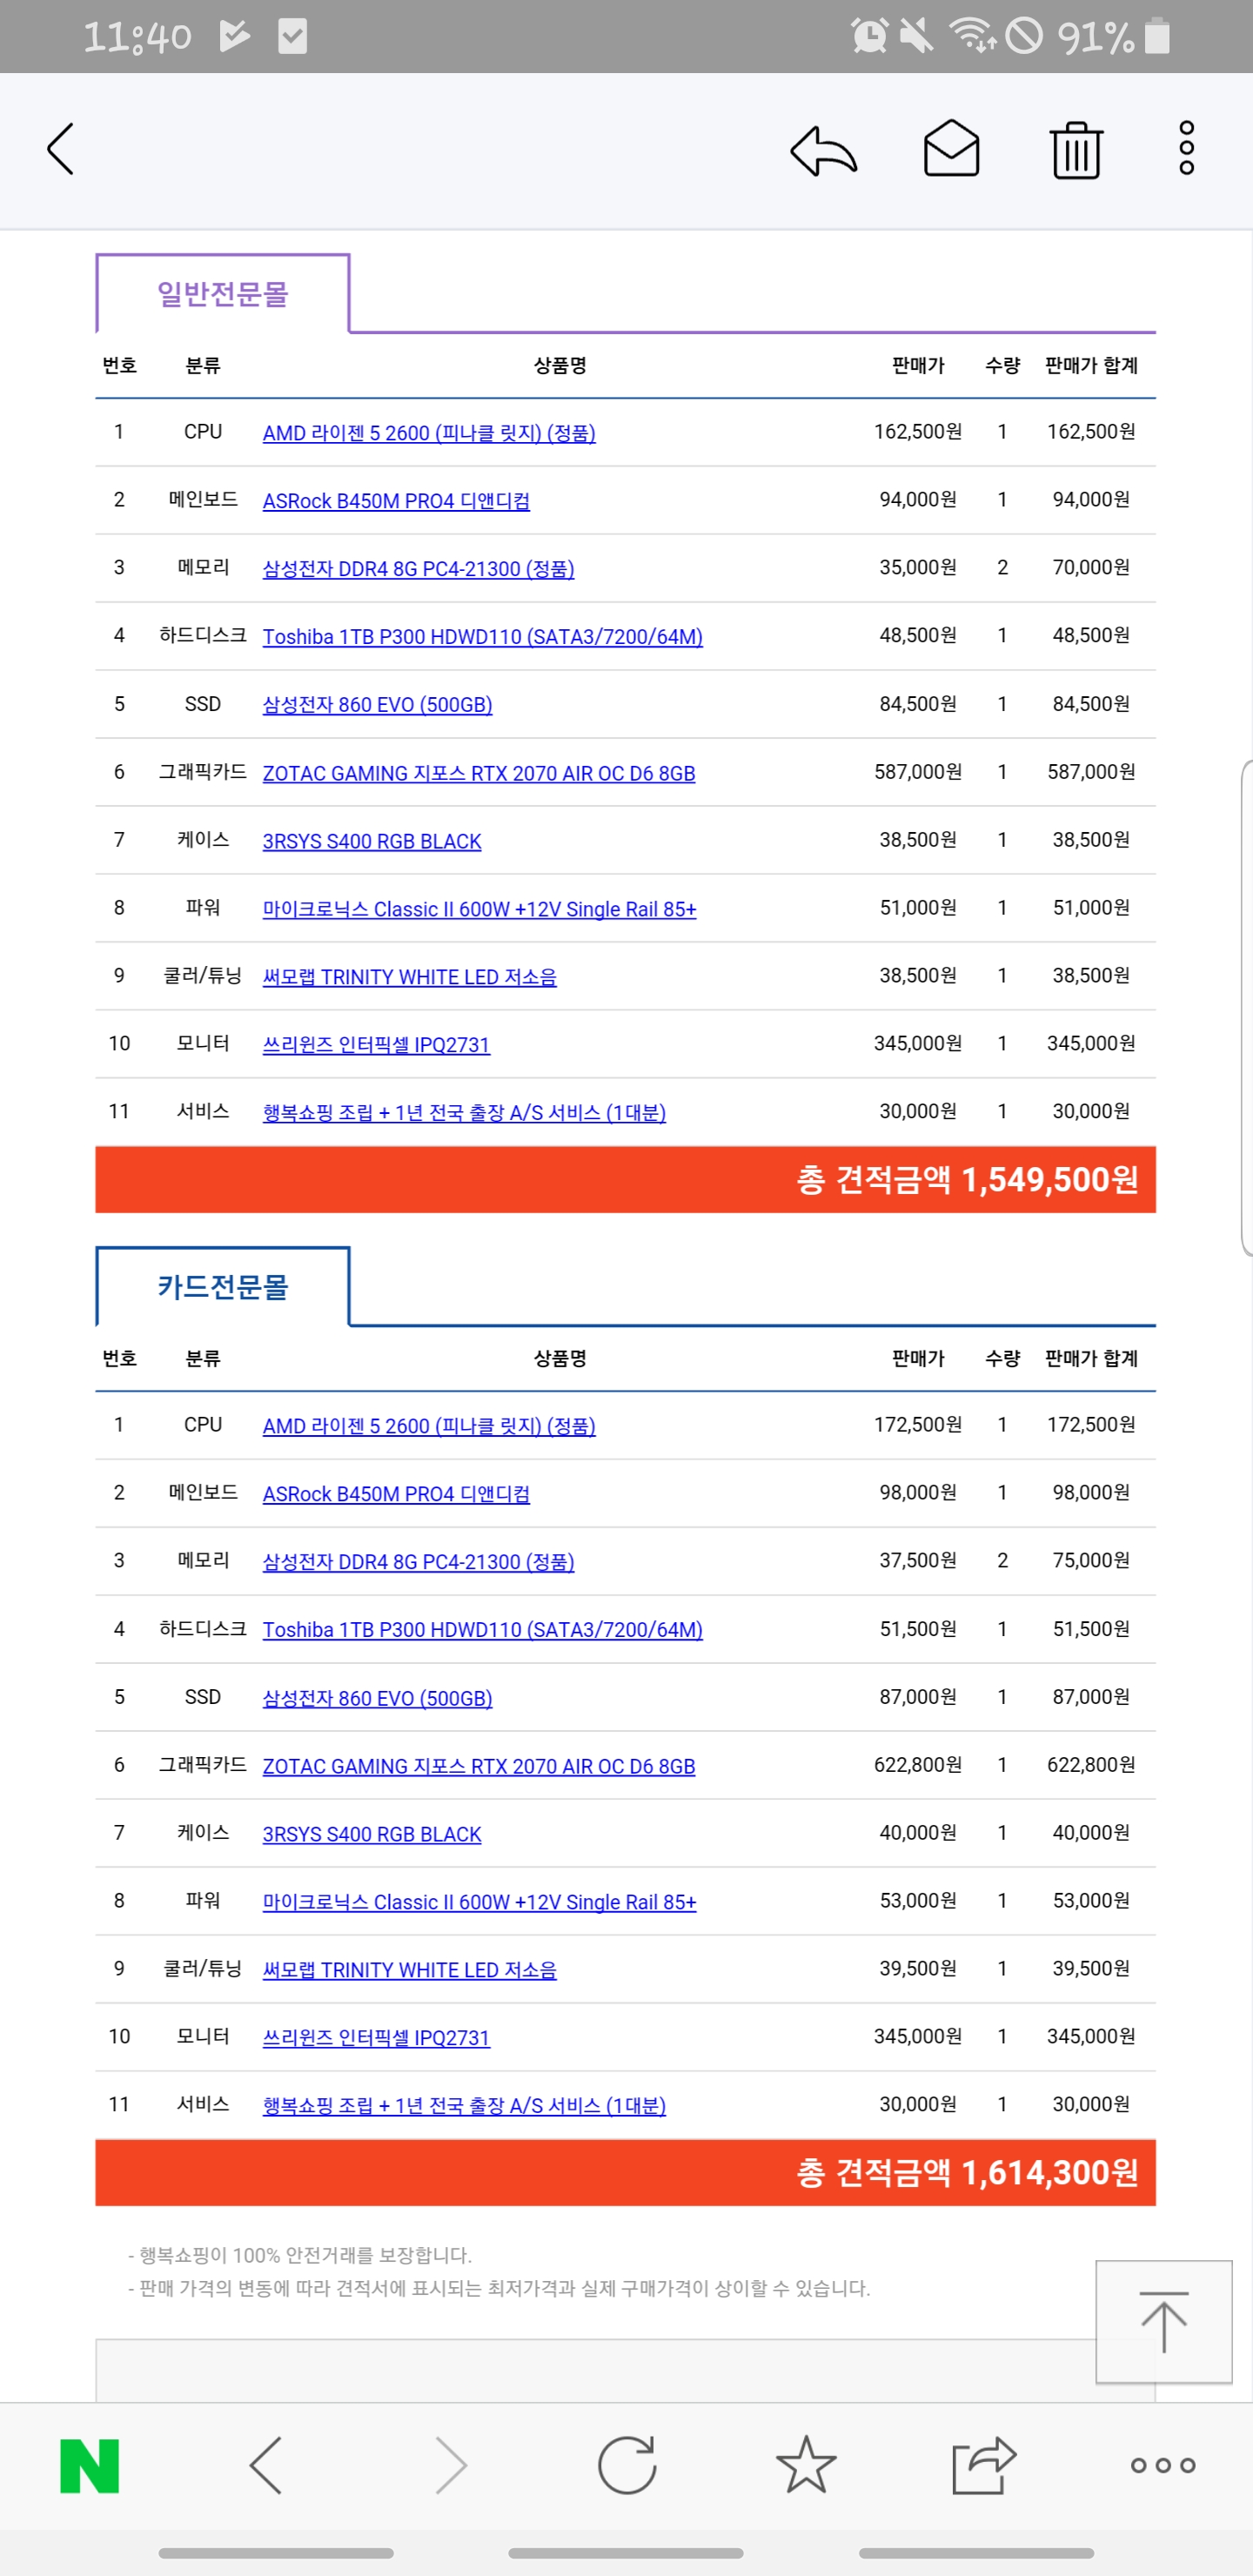This screenshot has width=1253, height=2576.
Task: Open 삼성전자 860 EVO link in 일반전문몰
Action: tap(377, 705)
